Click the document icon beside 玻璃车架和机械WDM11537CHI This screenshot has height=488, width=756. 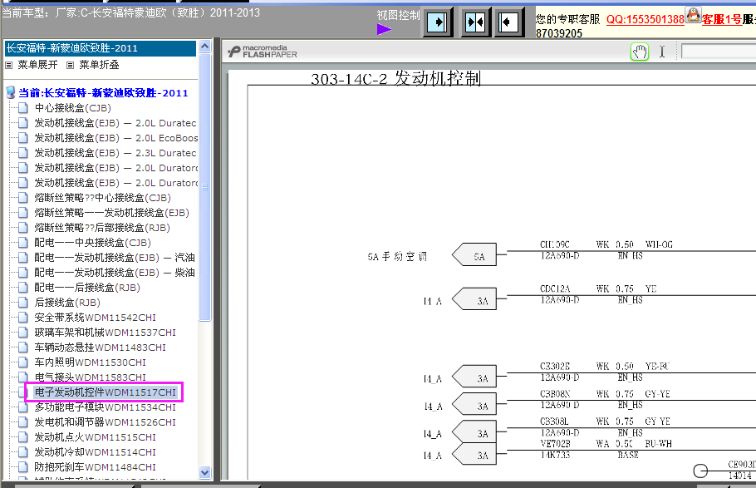(22, 332)
